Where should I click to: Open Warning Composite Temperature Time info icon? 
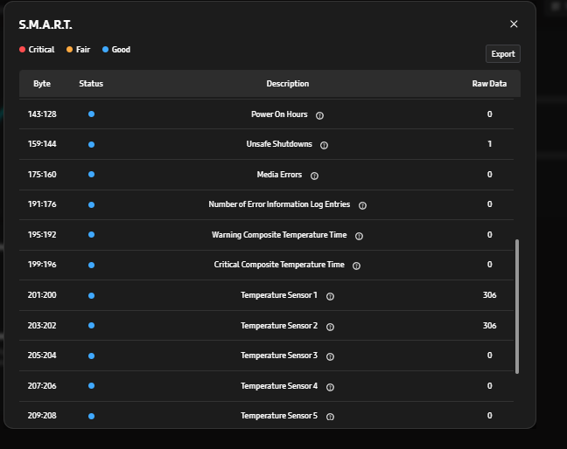point(359,236)
